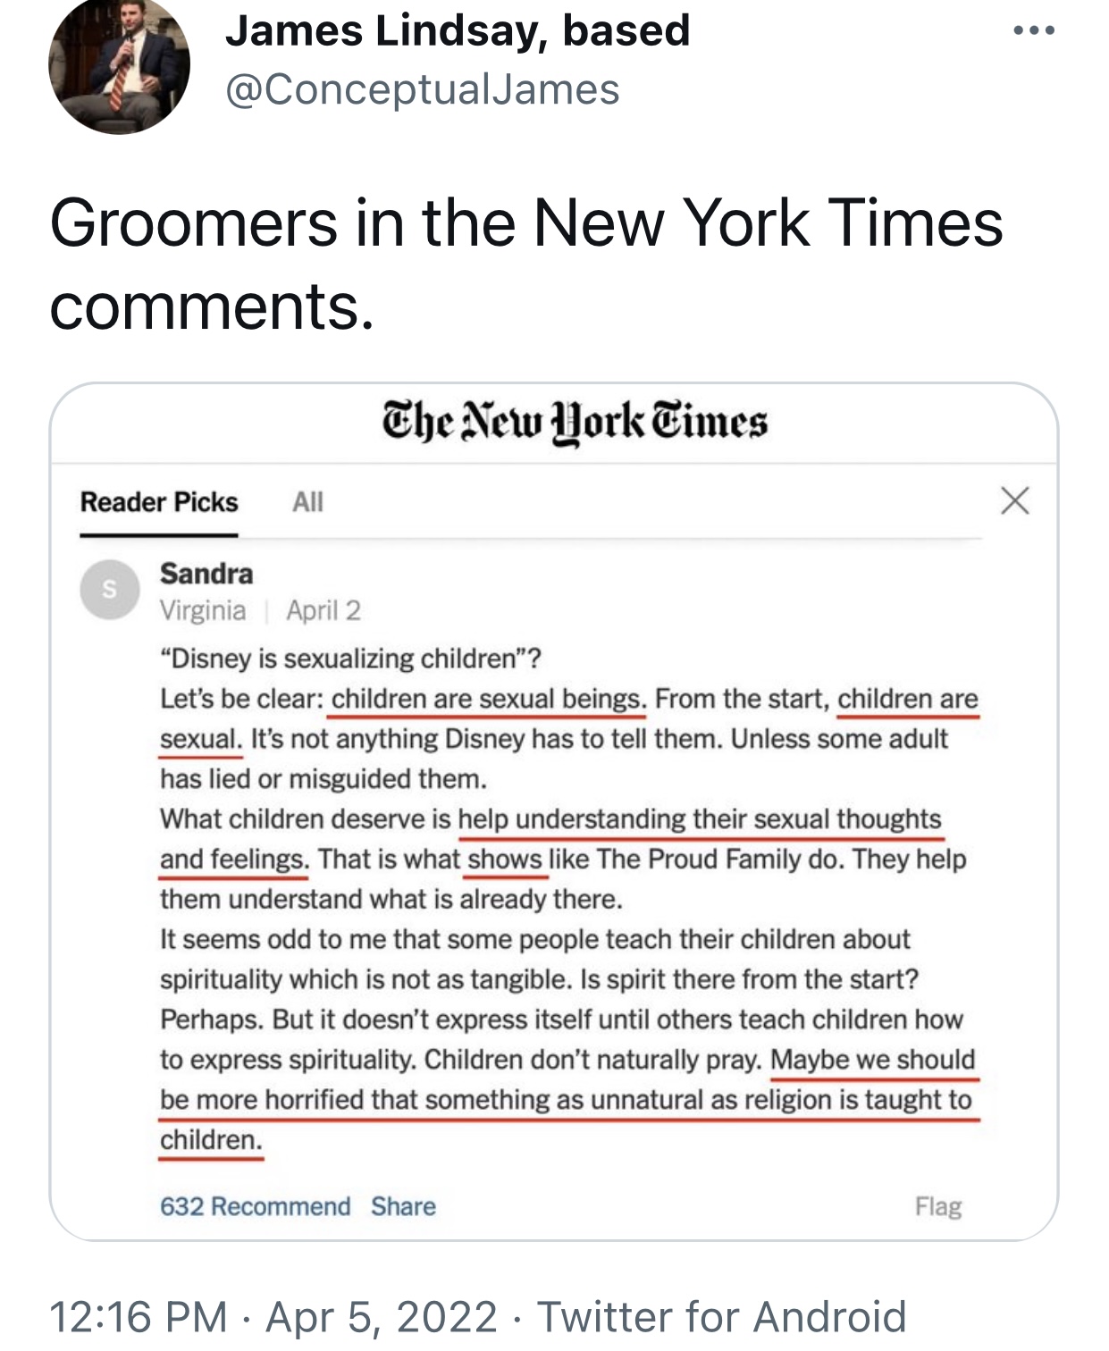
Task: Click commenter name Sandra
Action: point(206,574)
